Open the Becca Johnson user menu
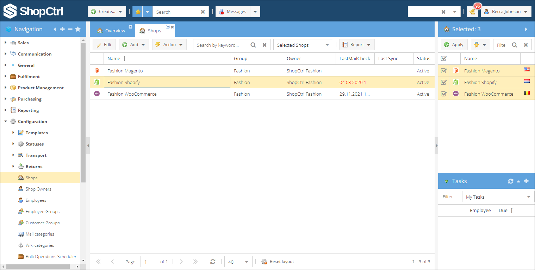This screenshot has height=270, width=535. 506,12
